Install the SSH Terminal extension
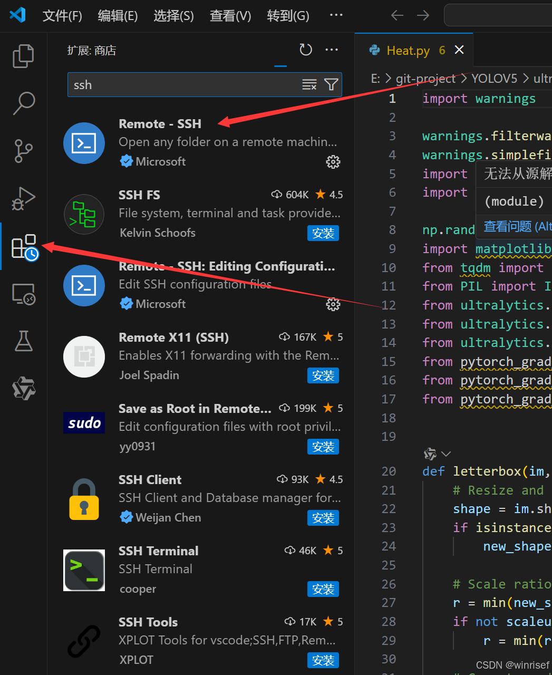Viewport: 552px width, 675px height. click(x=323, y=589)
